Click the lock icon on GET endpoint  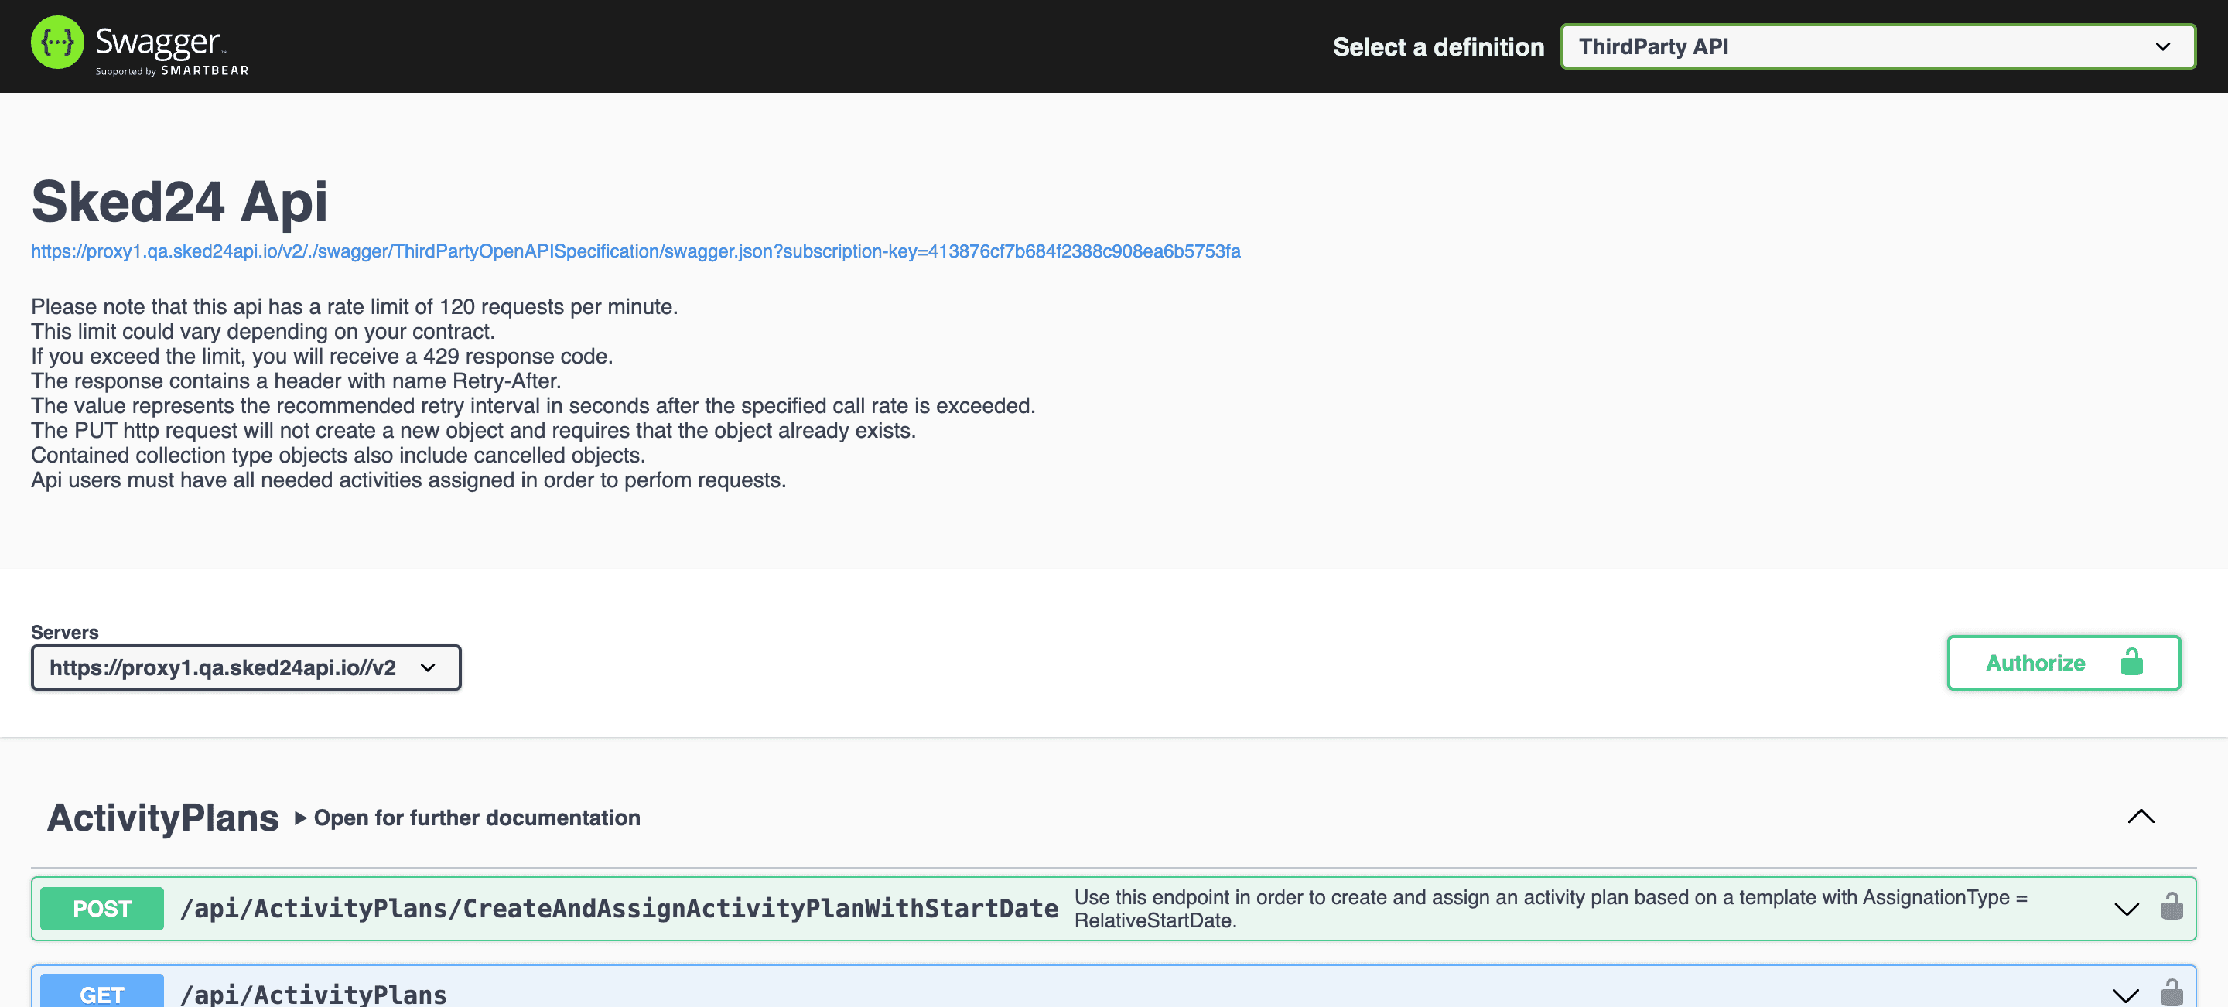(2172, 992)
